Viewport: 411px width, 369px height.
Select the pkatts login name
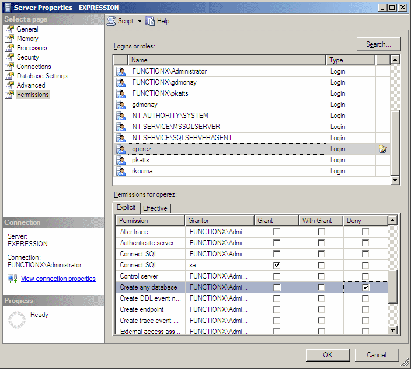tap(141, 160)
